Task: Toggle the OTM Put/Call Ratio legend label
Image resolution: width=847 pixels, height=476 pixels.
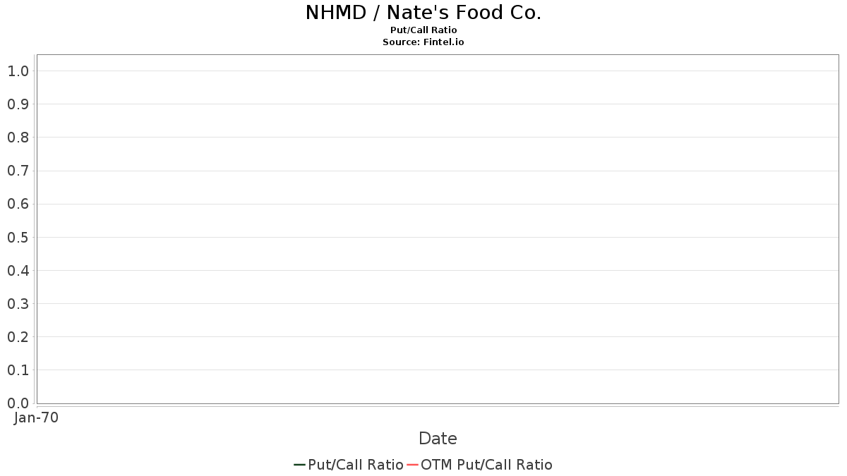Action: pyautogui.click(x=486, y=465)
